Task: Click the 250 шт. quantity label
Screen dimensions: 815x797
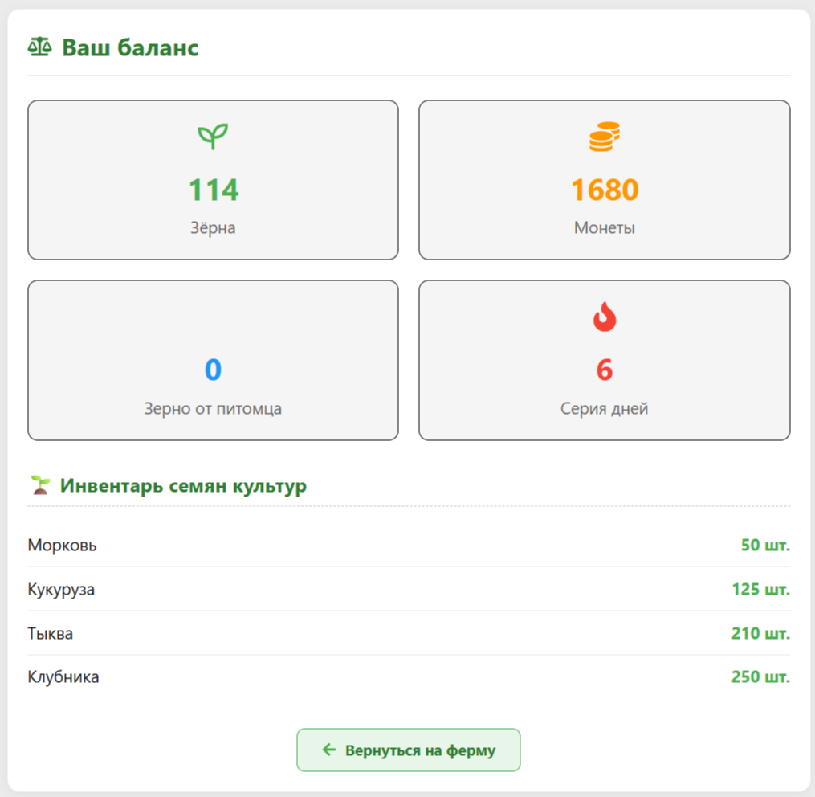Action: point(760,676)
